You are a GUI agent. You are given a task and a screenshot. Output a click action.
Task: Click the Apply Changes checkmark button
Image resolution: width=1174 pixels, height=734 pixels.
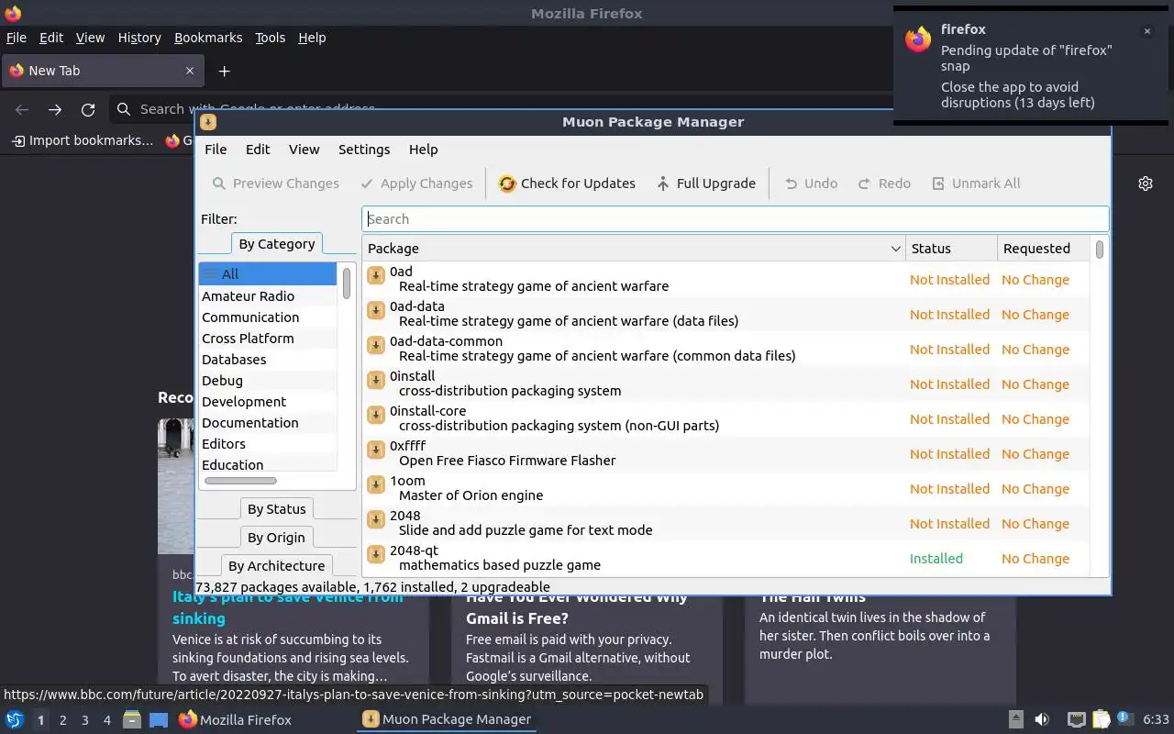[x=416, y=183]
